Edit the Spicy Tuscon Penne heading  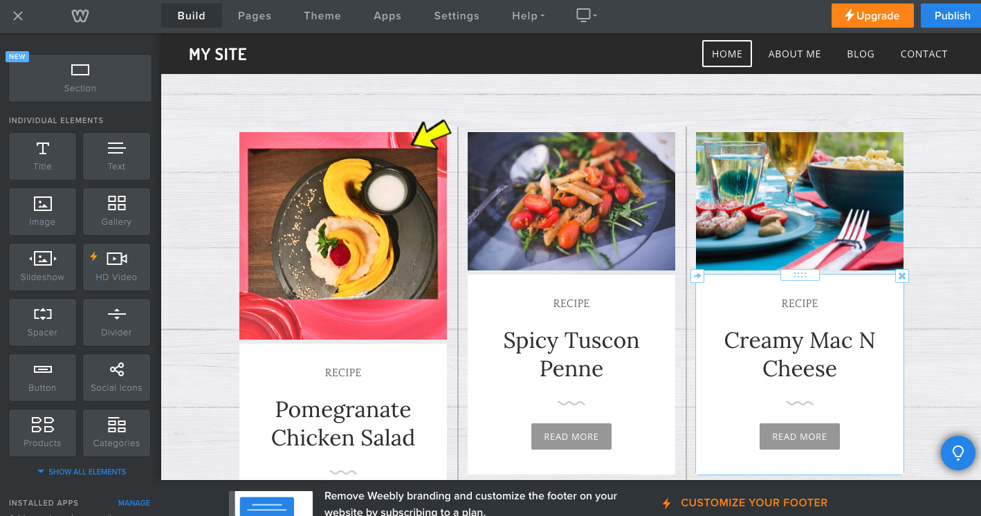[x=571, y=354]
